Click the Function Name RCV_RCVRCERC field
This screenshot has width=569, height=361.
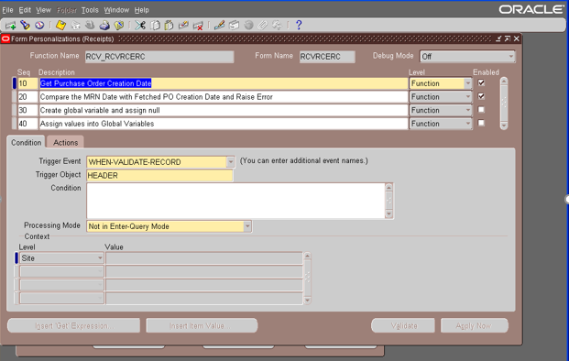159,57
